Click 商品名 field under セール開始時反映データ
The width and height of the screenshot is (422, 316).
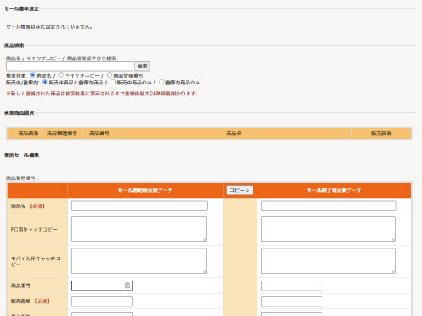(x=139, y=206)
